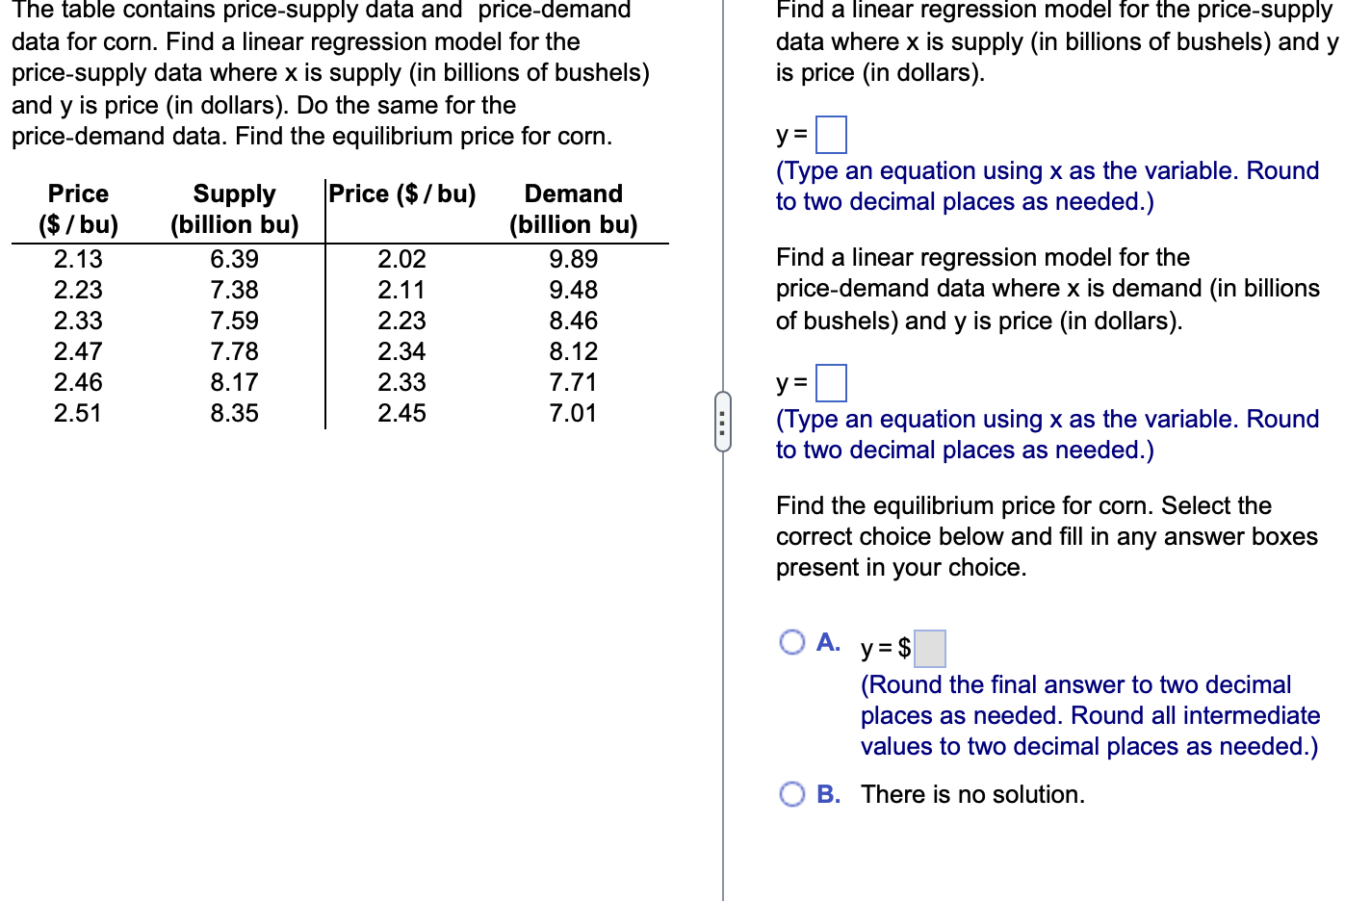Select radio button B "There is no solution"
Screen dimensions: 1371x901
point(792,794)
